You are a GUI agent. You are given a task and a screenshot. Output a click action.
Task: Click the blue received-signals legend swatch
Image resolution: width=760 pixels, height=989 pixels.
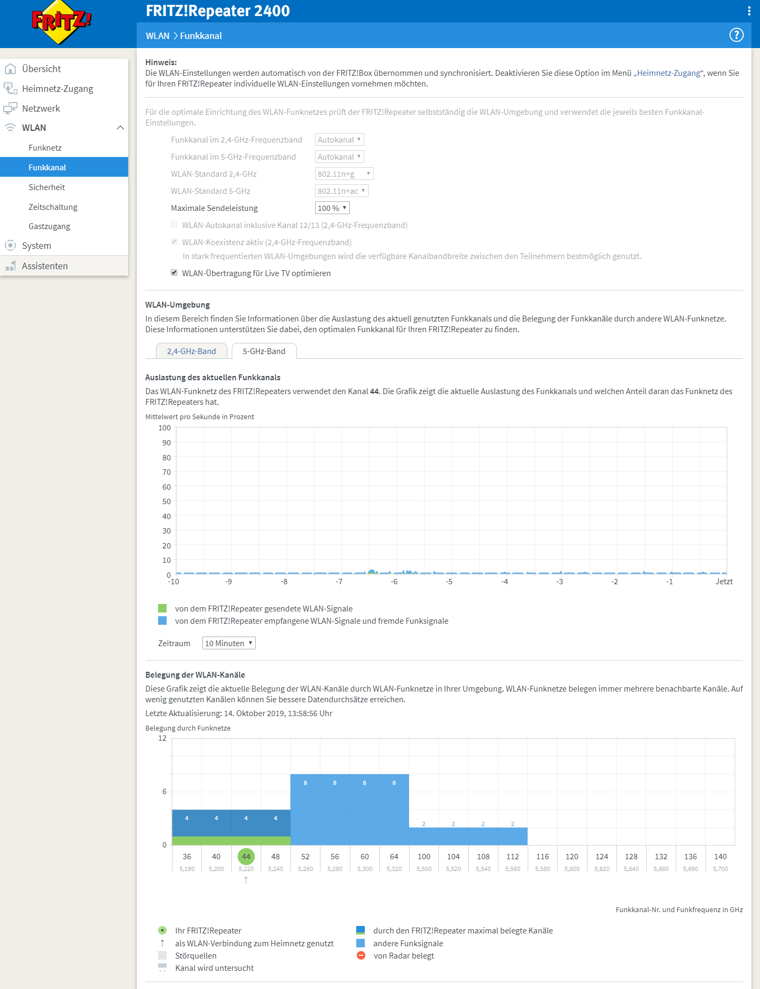click(x=162, y=621)
